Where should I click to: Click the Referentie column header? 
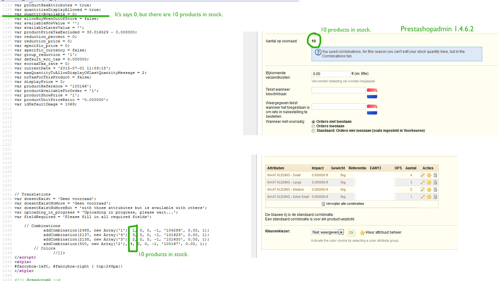pos(357,168)
